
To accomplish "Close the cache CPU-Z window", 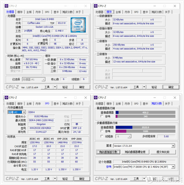I will click(175, 6).
